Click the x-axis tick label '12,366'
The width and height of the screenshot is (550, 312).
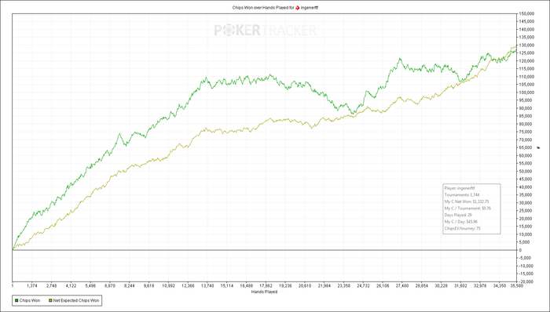coord(188,286)
